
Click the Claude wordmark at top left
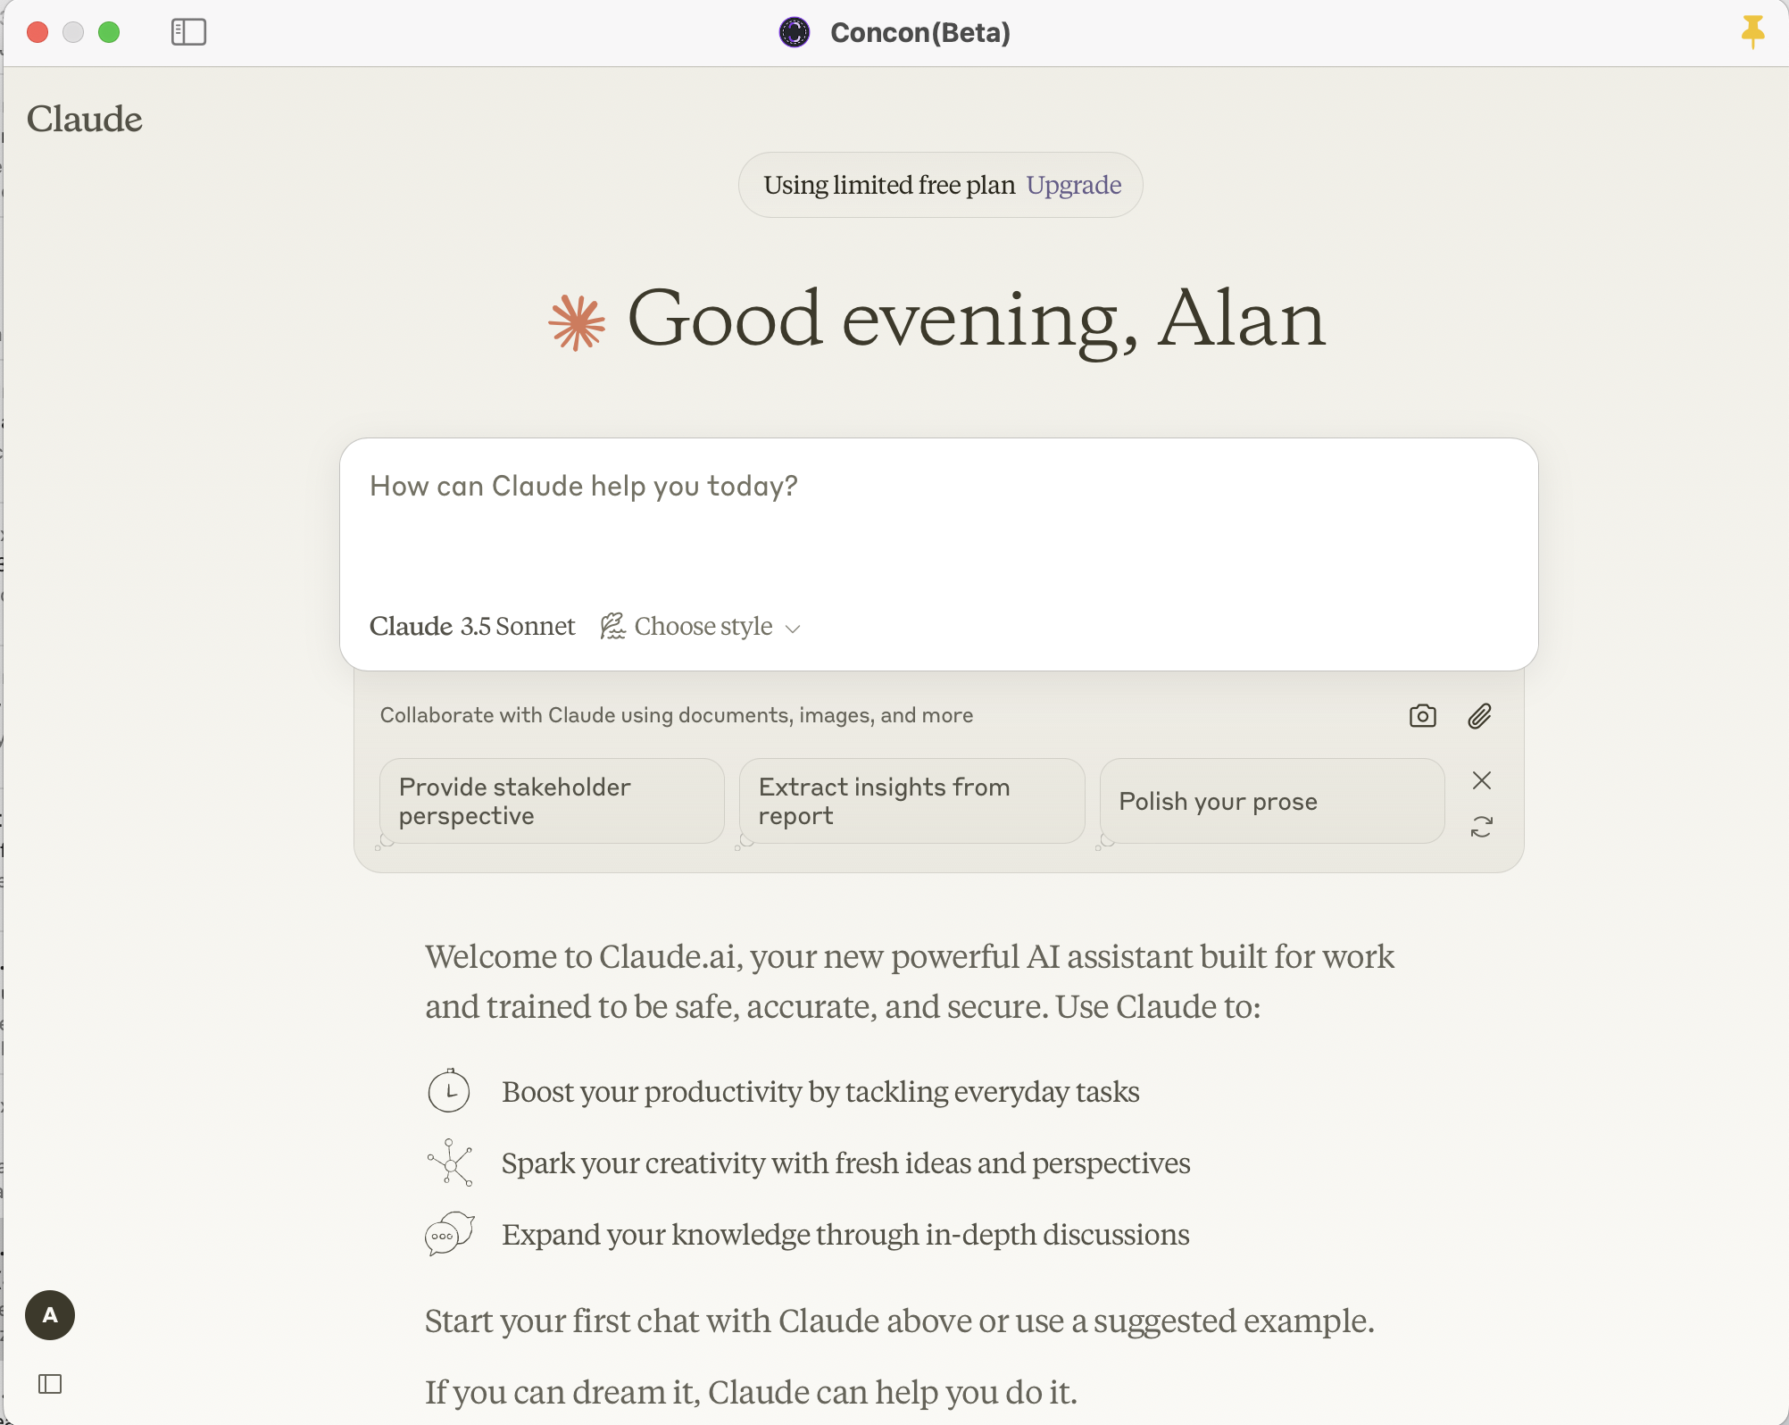tap(85, 119)
